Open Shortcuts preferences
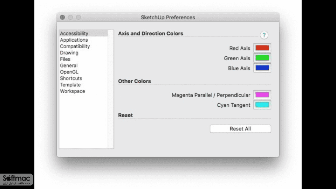This screenshot has width=336, height=189. tap(84, 78)
